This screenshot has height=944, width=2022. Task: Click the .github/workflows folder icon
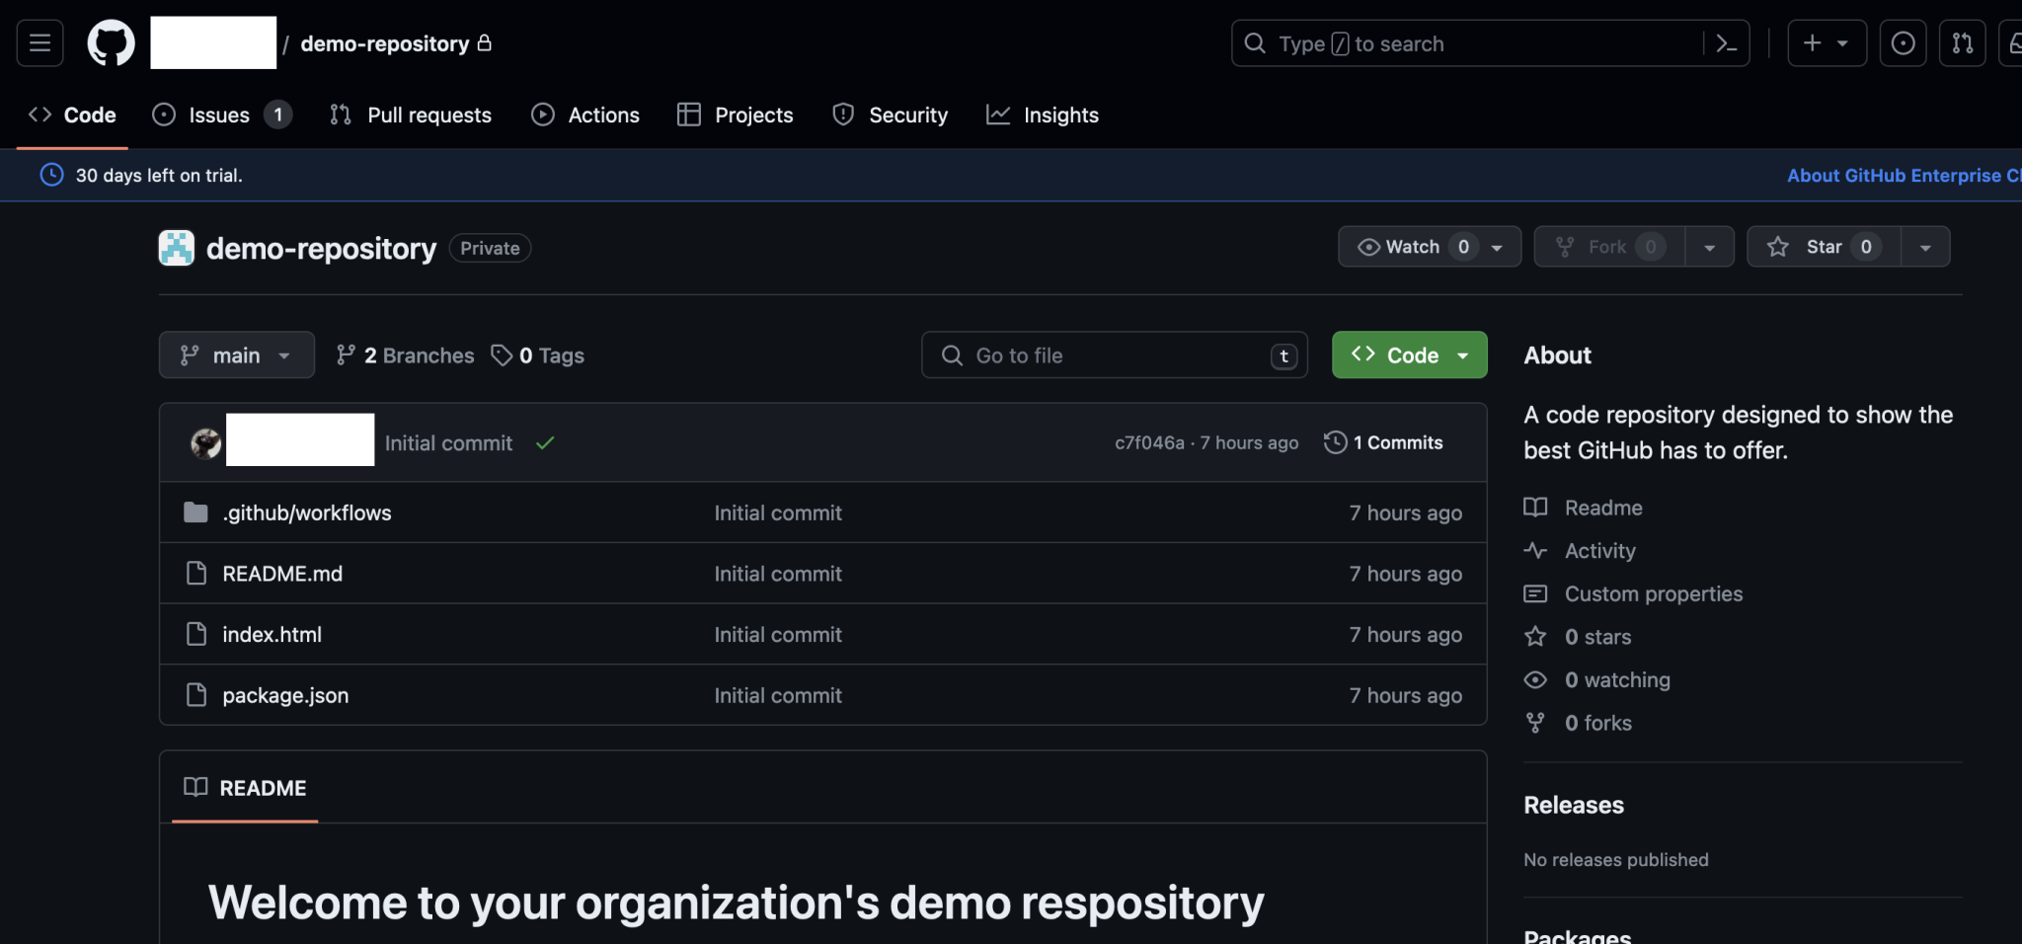(x=195, y=511)
